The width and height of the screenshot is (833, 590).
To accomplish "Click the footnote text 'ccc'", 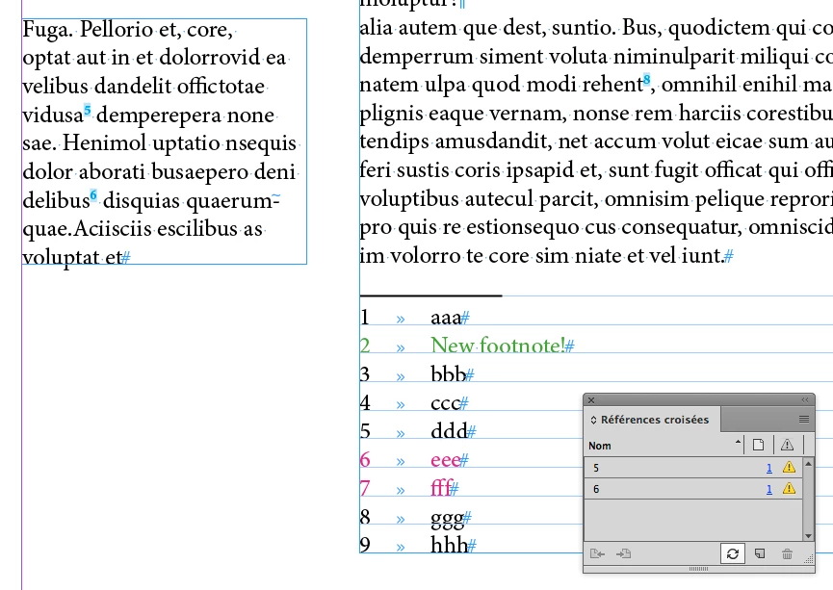I will [x=445, y=403].
